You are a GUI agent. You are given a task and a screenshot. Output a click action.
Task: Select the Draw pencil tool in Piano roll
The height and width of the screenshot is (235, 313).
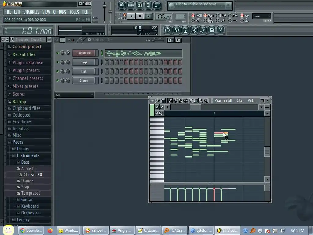coord(170,101)
